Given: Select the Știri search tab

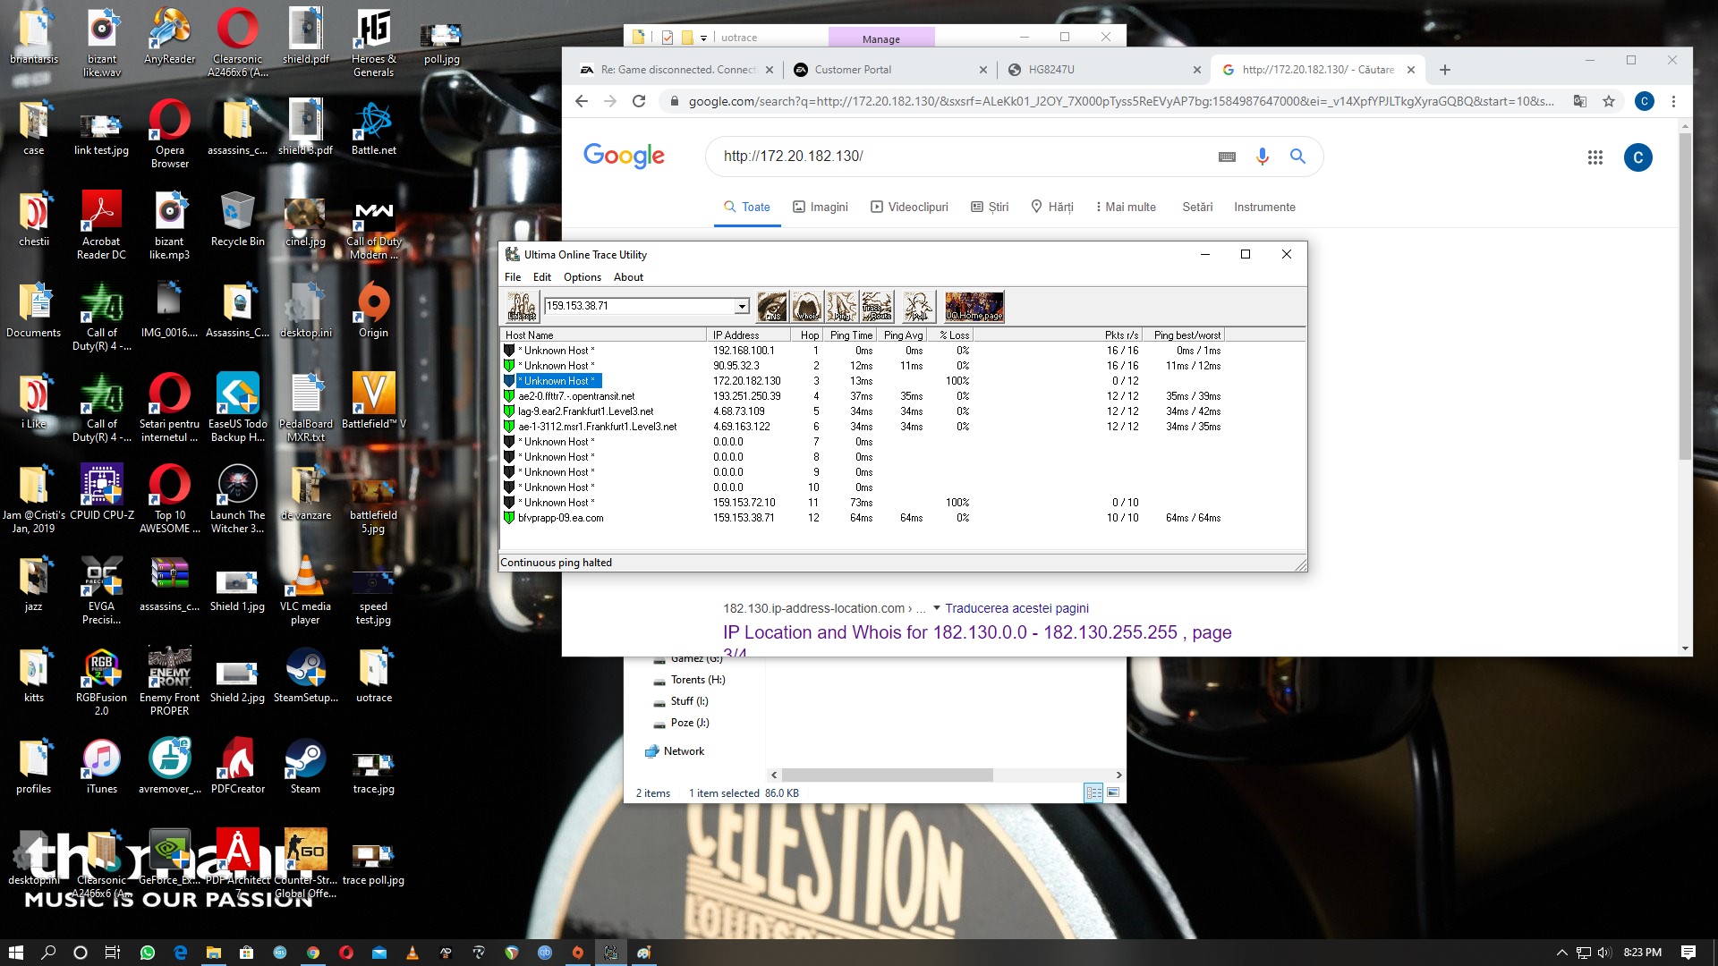Looking at the screenshot, I should coord(990,207).
